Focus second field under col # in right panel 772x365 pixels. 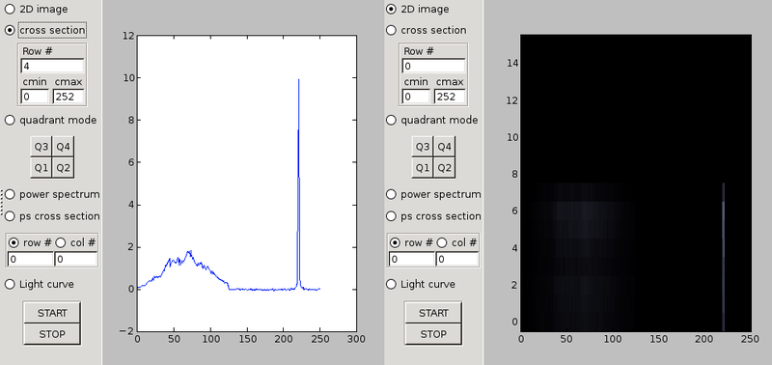(x=457, y=259)
